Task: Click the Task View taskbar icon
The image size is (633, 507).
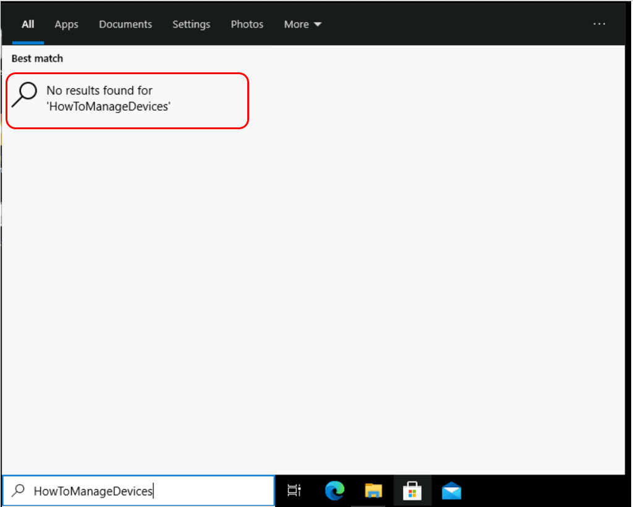Action: (x=294, y=491)
